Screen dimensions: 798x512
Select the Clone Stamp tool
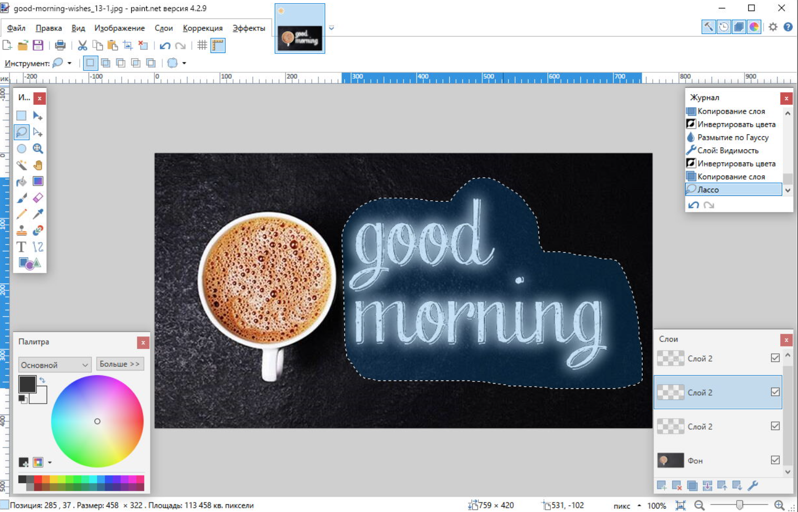pyautogui.click(x=22, y=231)
